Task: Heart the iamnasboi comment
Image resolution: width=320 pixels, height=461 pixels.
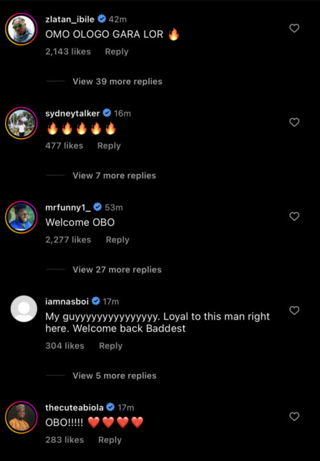Action: pyautogui.click(x=294, y=311)
